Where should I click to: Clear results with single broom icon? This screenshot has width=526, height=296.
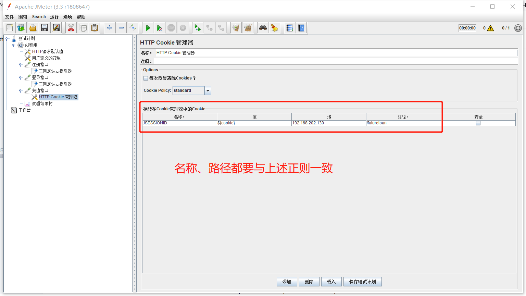pyautogui.click(x=236, y=28)
